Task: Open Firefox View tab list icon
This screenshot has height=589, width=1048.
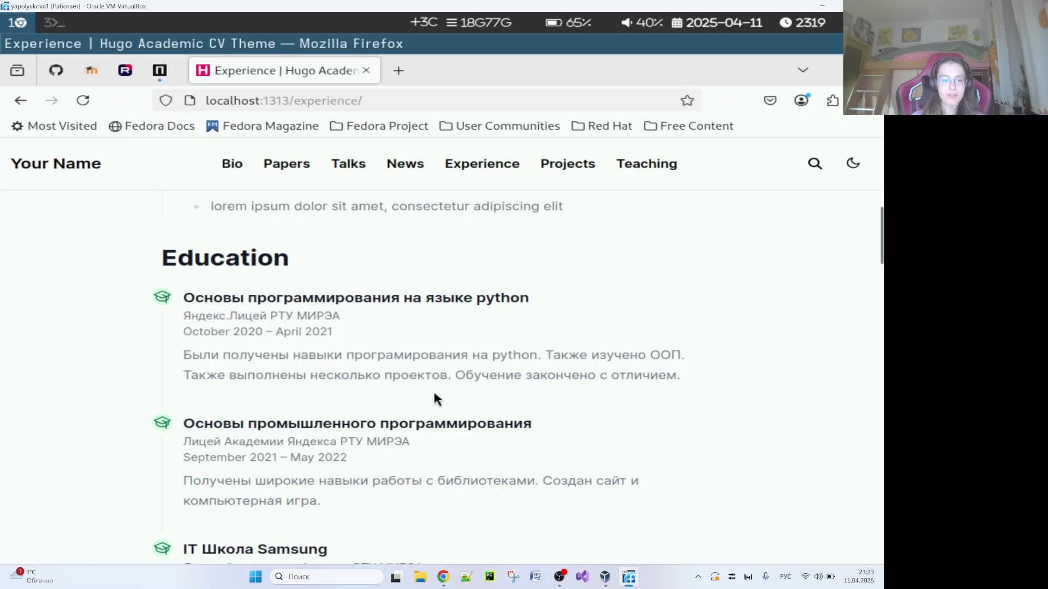Action: (x=17, y=70)
